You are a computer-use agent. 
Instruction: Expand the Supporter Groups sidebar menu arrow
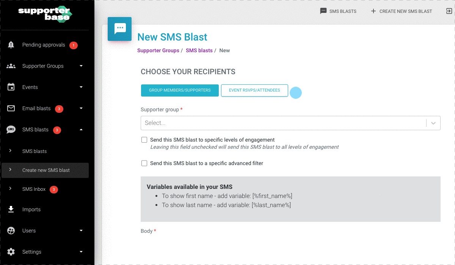pyautogui.click(x=81, y=66)
